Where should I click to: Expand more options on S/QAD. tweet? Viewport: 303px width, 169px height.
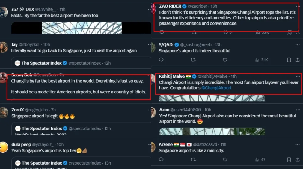pos(298,45)
